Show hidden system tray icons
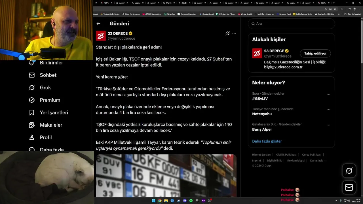 pos(336,201)
